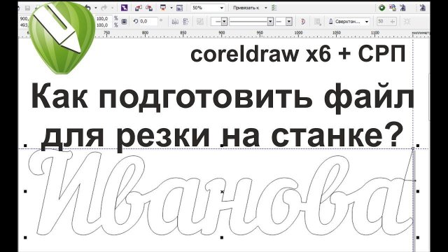Click the 'coreldraw x6 + СРП' title text
448x252 pixels.
[297, 54]
